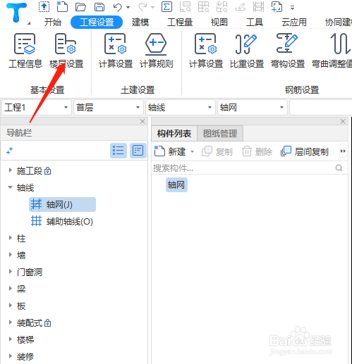Expand the 装配式 tree node

[10, 322]
